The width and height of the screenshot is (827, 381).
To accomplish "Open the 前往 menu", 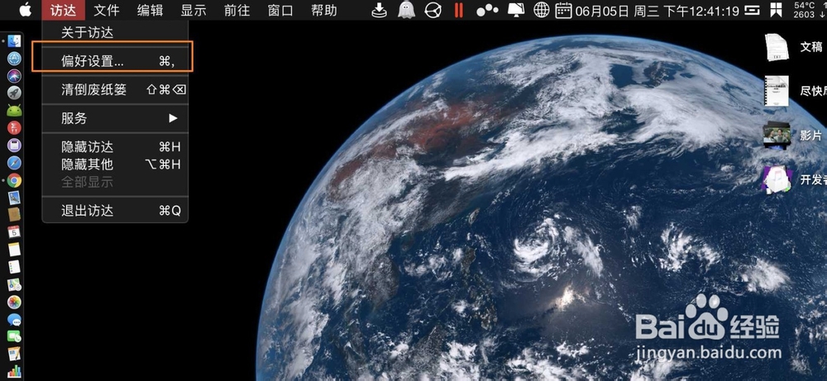I will point(237,10).
